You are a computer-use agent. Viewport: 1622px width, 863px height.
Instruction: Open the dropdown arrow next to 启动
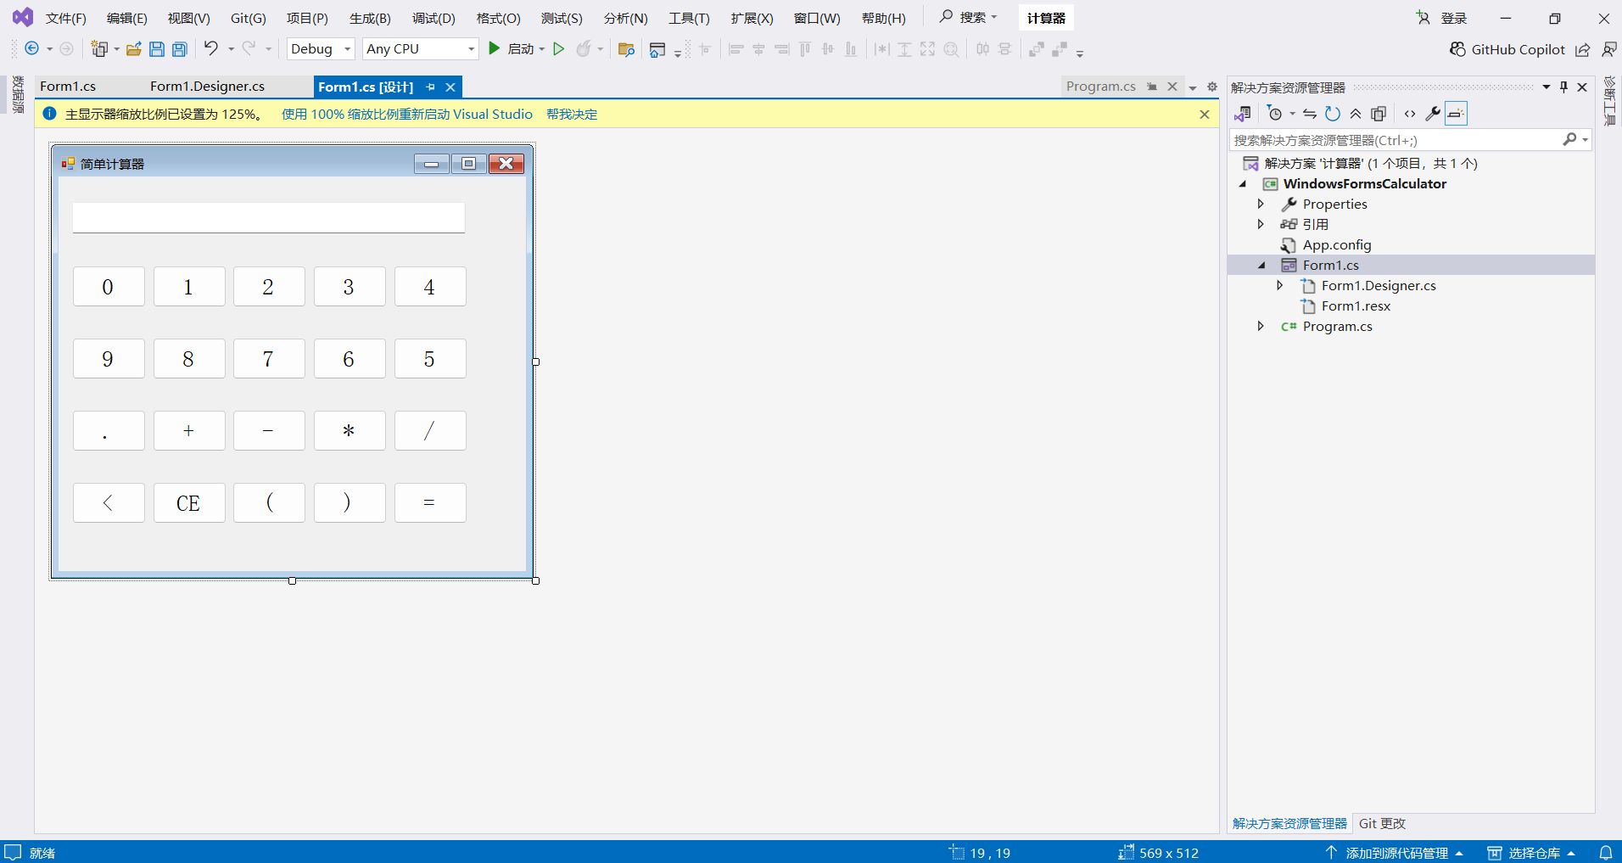541,49
